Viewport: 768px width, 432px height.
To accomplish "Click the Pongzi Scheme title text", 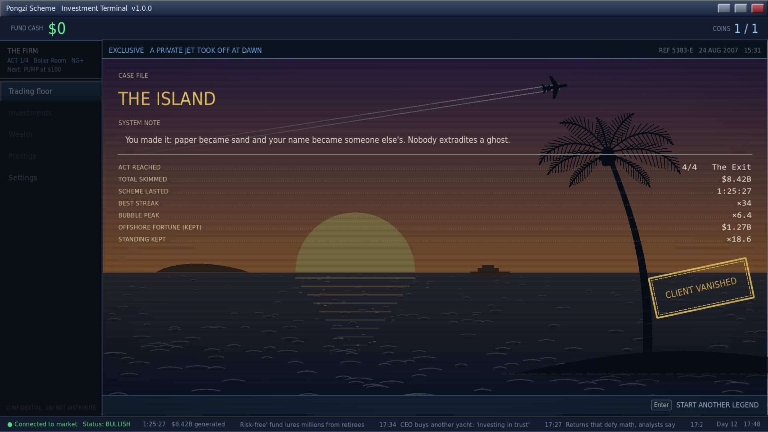I will click(x=30, y=8).
